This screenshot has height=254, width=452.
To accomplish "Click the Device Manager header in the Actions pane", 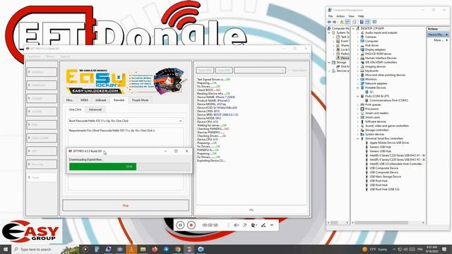I will (438, 35).
